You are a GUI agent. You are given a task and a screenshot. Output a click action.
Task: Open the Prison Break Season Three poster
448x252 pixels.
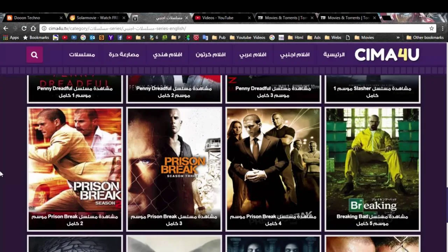pos(174,169)
